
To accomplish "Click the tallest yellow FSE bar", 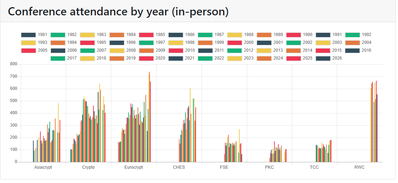I will [x=239, y=146].
